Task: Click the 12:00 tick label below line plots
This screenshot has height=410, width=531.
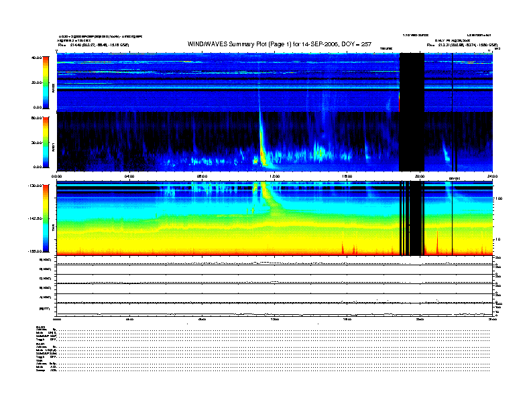Action: click(275, 319)
